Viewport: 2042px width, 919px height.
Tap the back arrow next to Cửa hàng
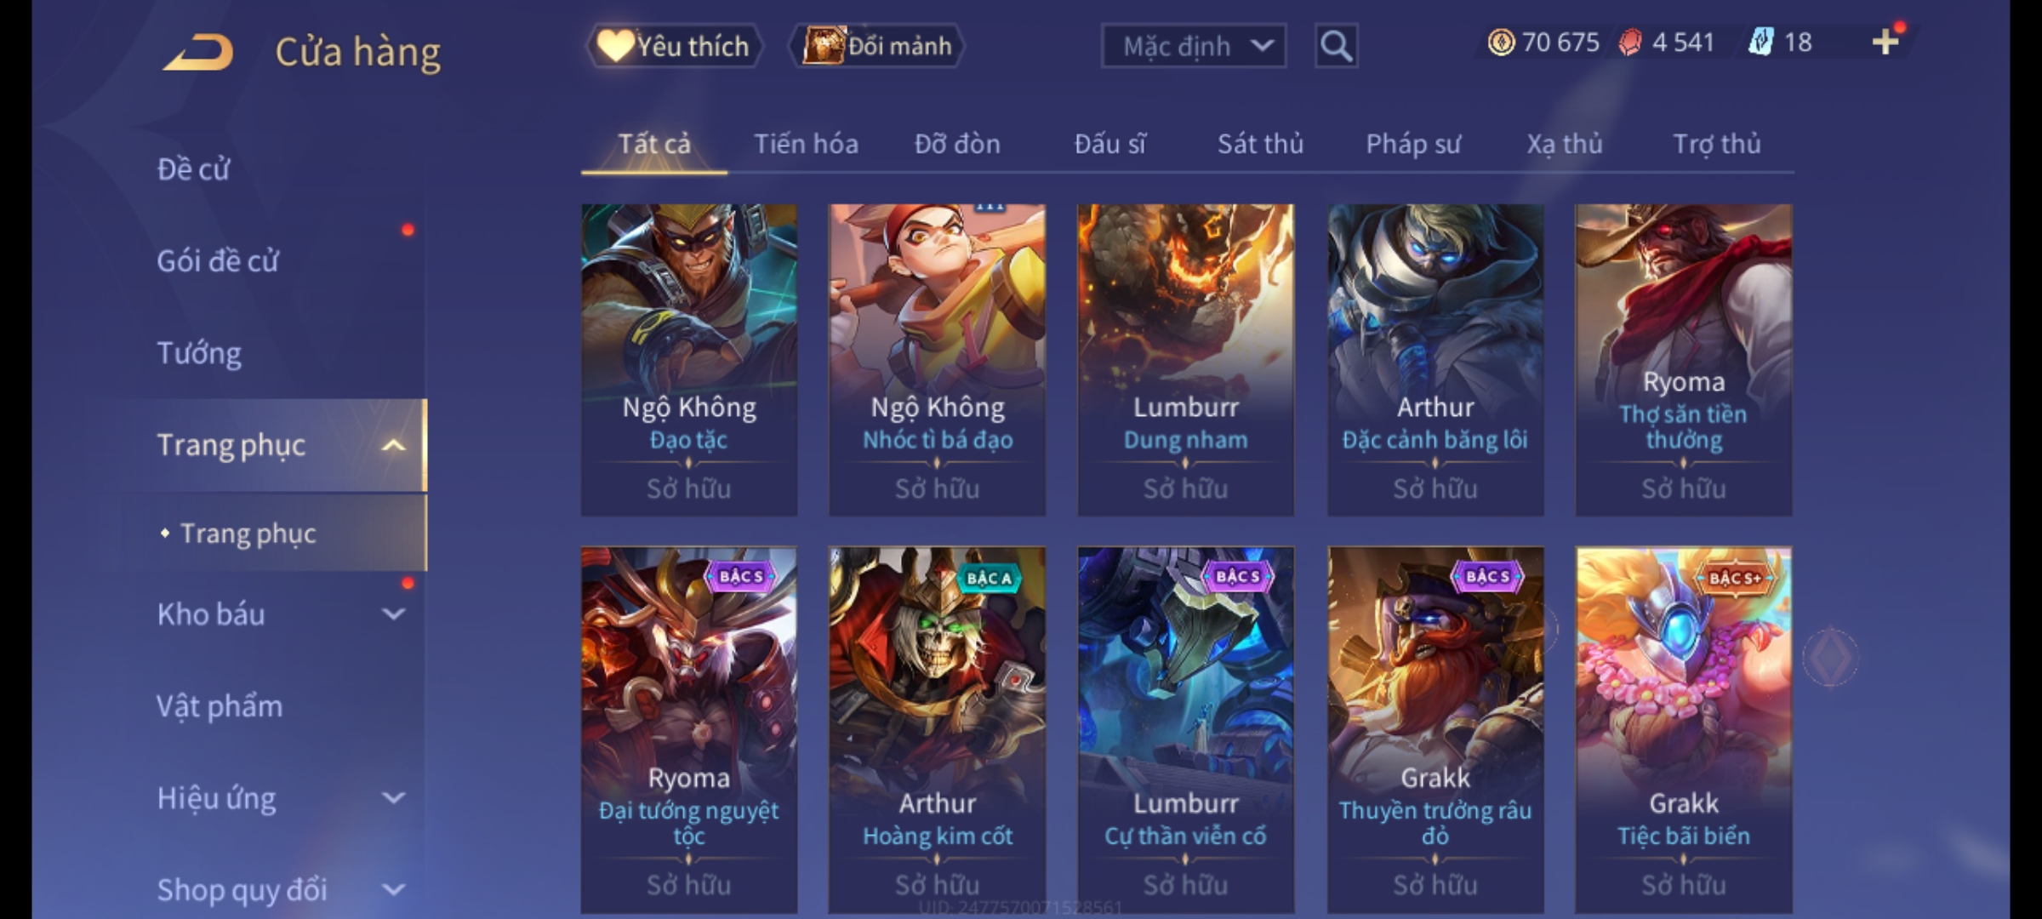point(200,52)
